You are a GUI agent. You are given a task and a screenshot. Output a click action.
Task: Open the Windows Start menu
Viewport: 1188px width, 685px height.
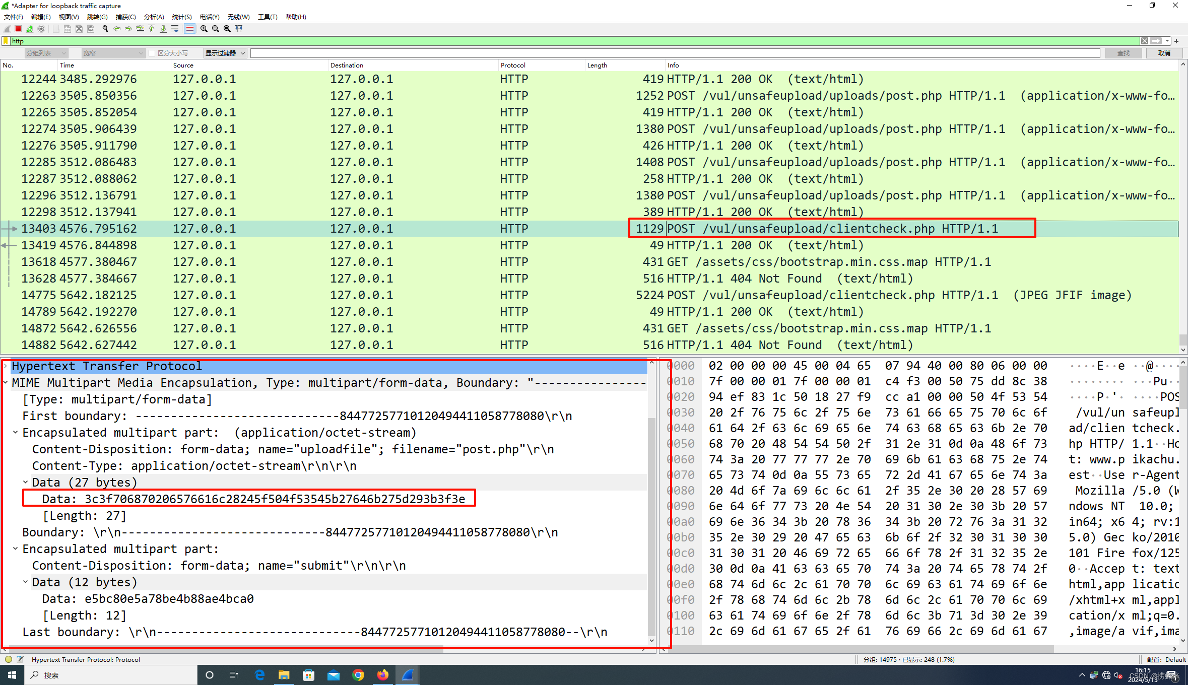pos(12,675)
